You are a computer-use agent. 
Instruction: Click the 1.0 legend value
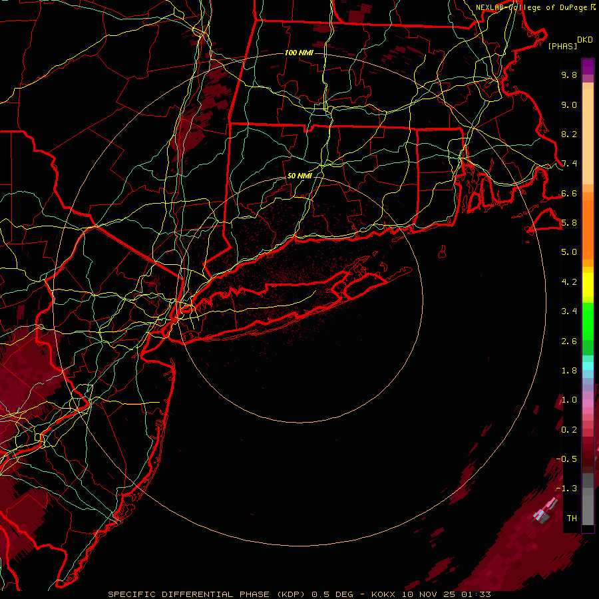(x=569, y=400)
